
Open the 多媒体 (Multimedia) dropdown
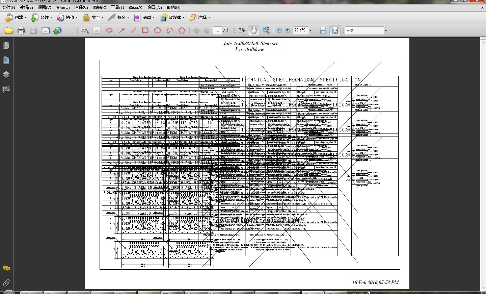pyautogui.click(x=172, y=18)
